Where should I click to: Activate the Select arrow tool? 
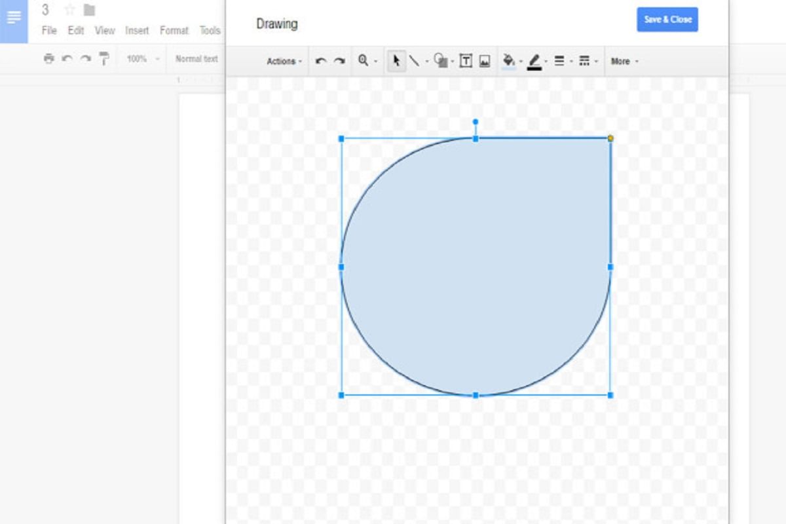click(x=396, y=61)
